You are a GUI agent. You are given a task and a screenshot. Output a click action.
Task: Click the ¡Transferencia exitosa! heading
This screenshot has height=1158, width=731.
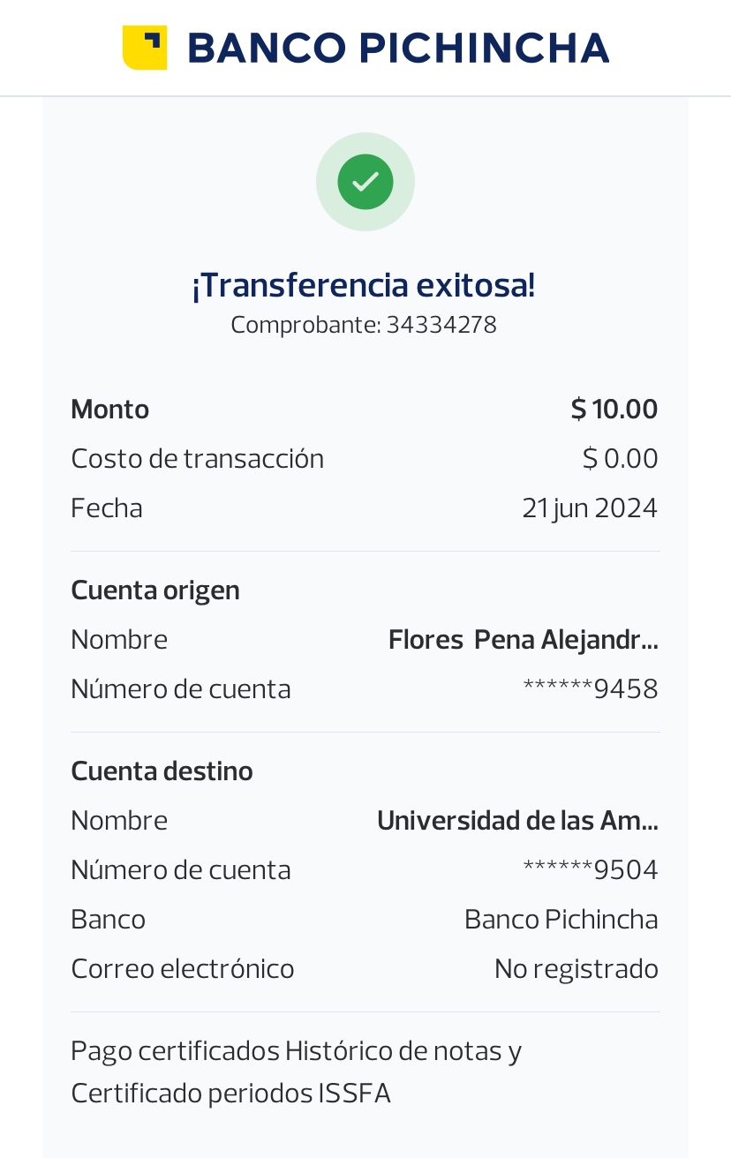click(x=364, y=285)
